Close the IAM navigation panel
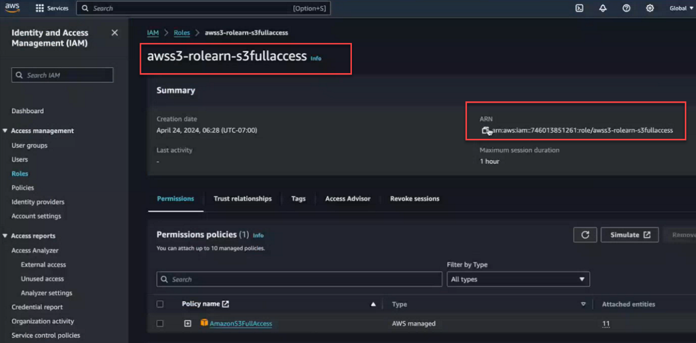 [114, 33]
